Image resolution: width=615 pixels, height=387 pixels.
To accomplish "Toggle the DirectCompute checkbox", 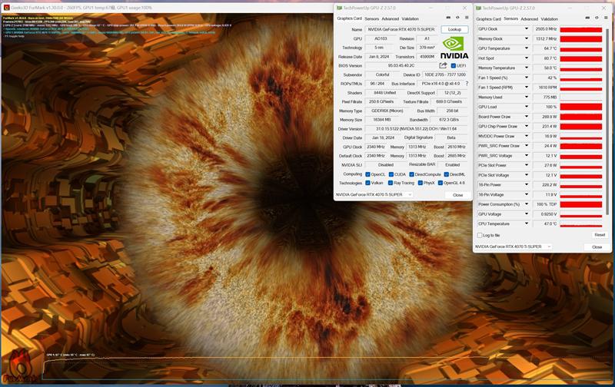I will point(411,174).
